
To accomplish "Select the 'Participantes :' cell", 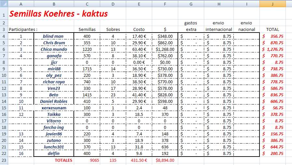I will coord(21,29).
